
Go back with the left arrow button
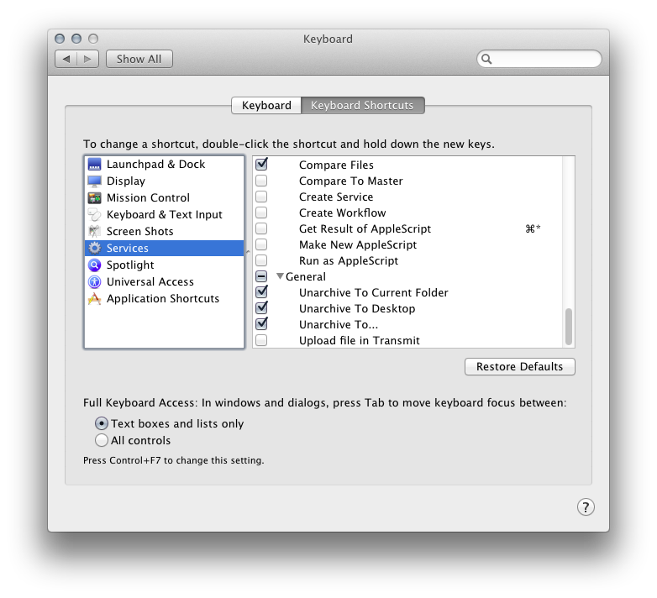(66, 59)
